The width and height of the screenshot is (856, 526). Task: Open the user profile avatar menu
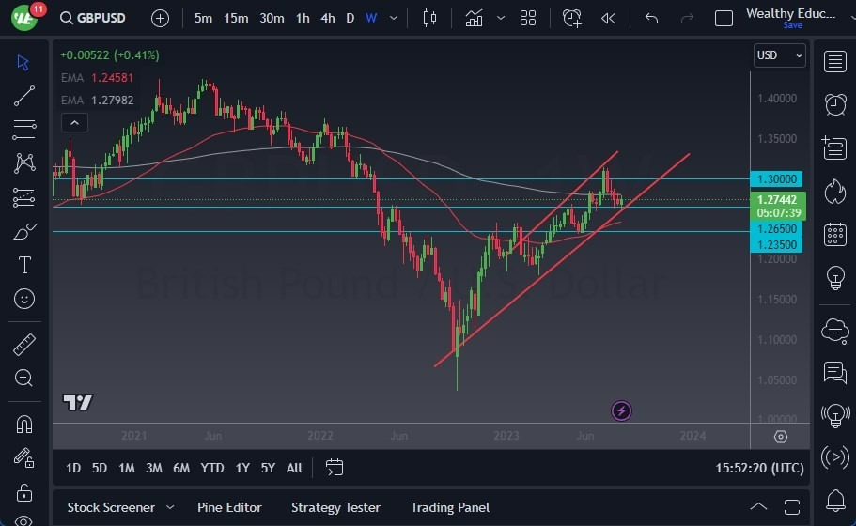tap(24, 18)
